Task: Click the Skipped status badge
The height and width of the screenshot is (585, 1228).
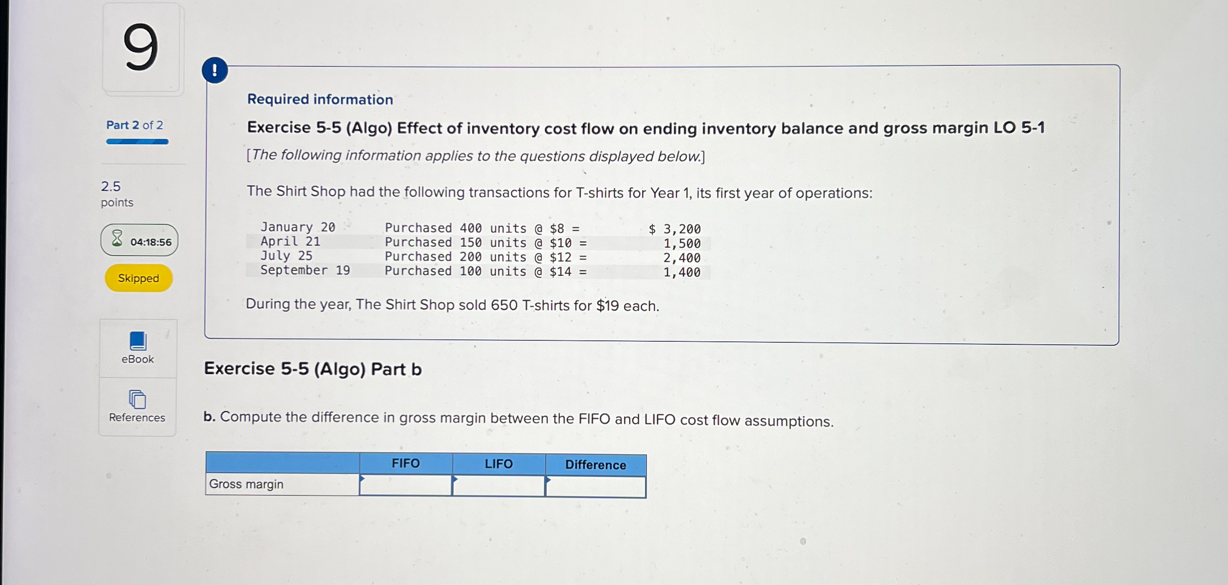Action: click(138, 278)
